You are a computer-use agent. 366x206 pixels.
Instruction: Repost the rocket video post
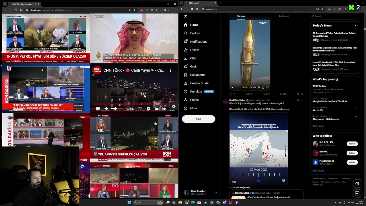[x=249, y=94]
